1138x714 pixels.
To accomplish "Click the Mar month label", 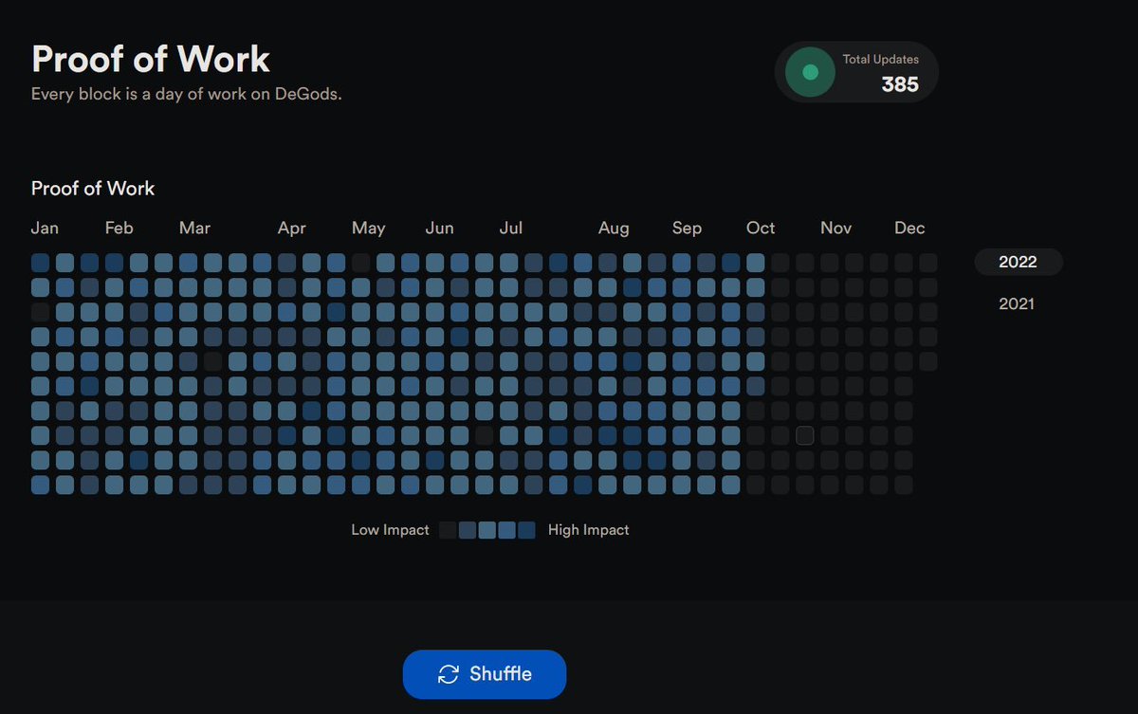I will pyautogui.click(x=194, y=228).
